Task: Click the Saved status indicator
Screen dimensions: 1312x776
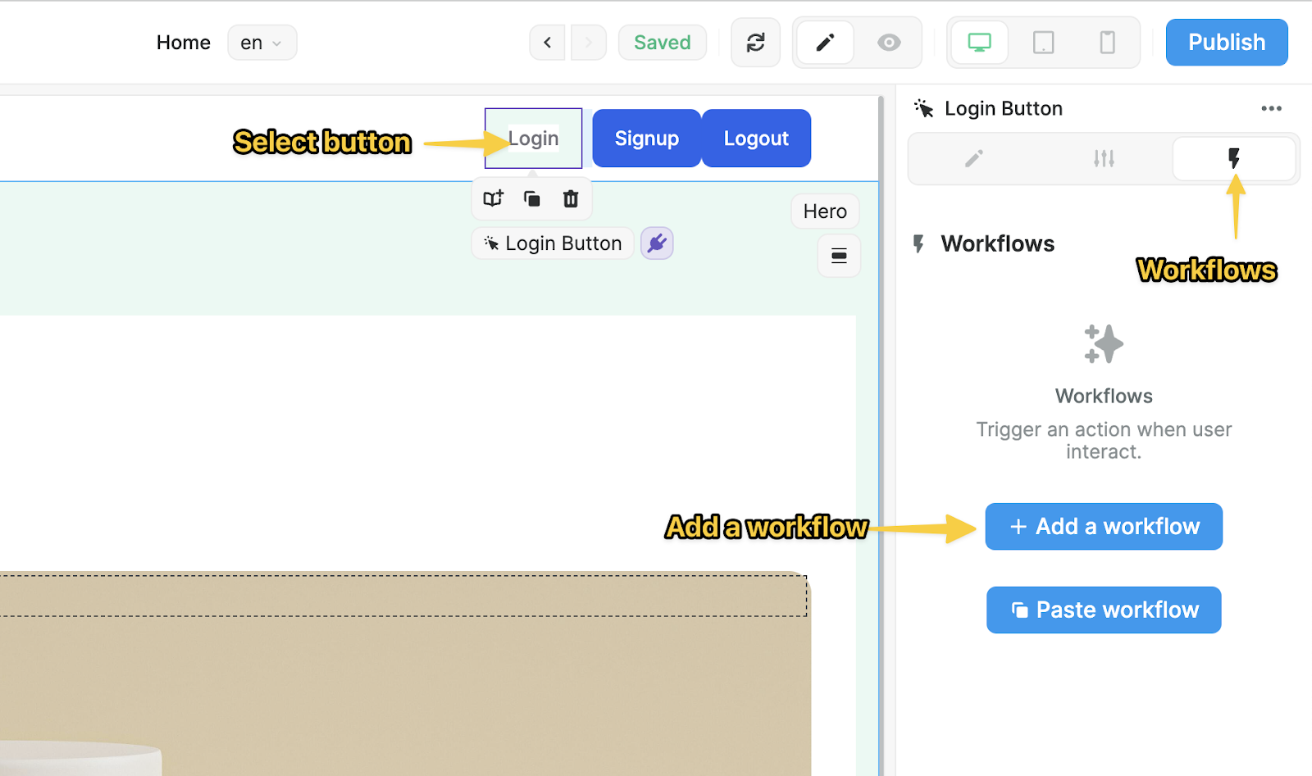Action: (662, 42)
